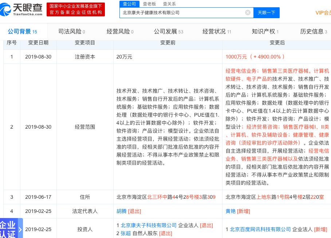The height and width of the screenshot is (238, 331).
Task: View the 知识产权 section
Action: (x=263, y=31)
